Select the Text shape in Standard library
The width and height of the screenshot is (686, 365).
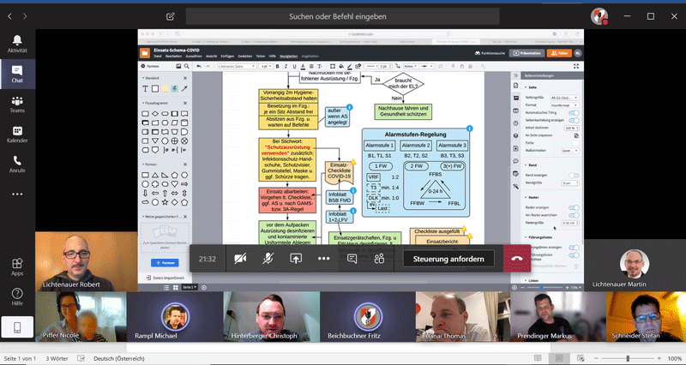(x=145, y=89)
